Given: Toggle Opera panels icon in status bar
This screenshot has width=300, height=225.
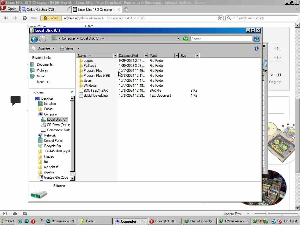Looking at the screenshot, I should pos(5,214).
